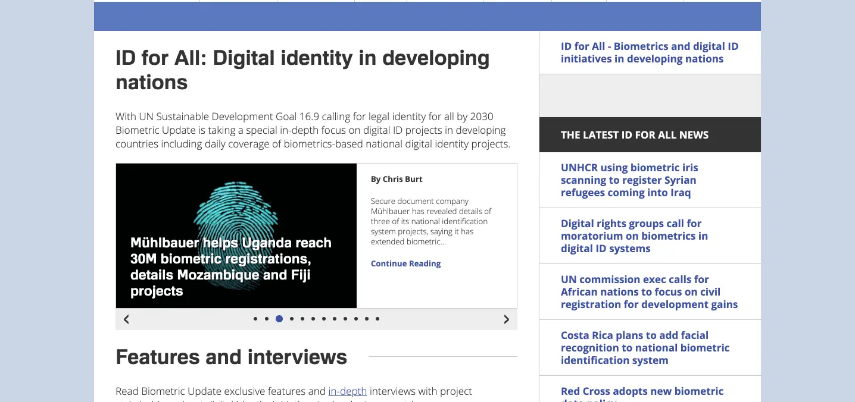
Task: Click the highlighted active carousel dot
Action: click(x=279, y=319)
